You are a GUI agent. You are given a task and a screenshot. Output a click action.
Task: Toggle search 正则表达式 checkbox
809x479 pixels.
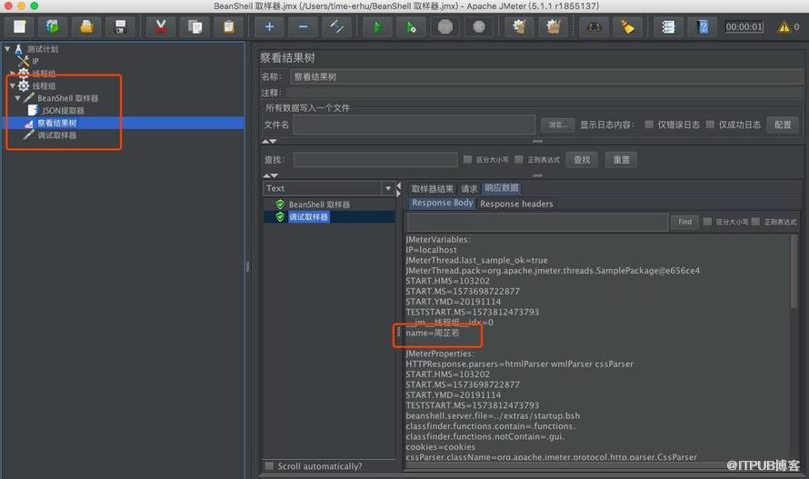tap(519, 159)
